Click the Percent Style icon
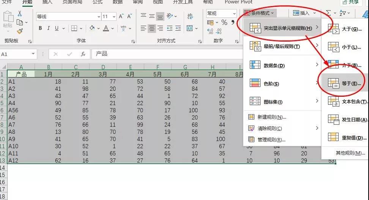369x200 pixels. click(224, 23)
